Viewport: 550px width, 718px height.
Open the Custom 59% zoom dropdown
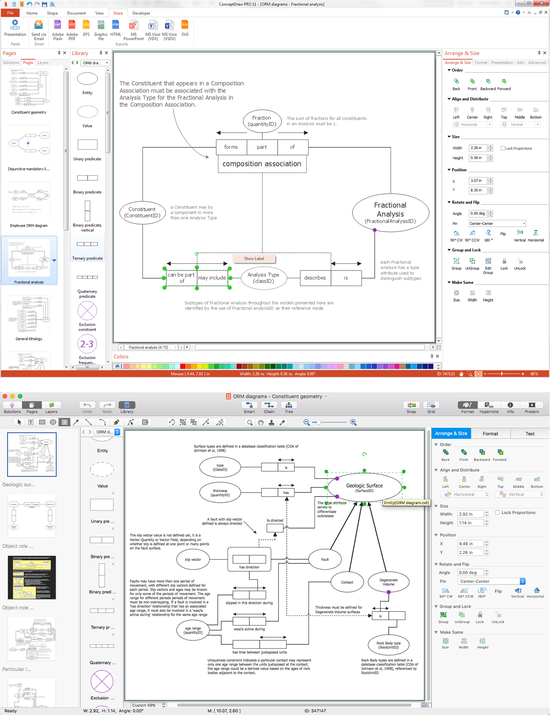[x=148, y=705]
